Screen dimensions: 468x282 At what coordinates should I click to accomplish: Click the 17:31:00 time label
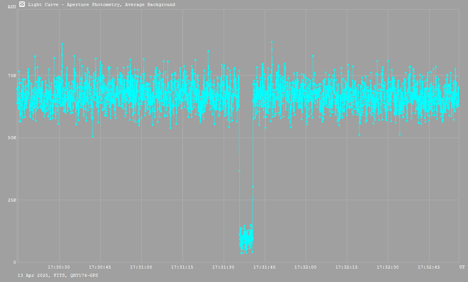[141, 267]
